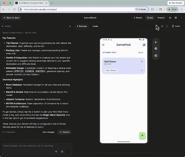The image size is (185, 157).
Task: Switch to the Code tab
Action: click(95, 26)
